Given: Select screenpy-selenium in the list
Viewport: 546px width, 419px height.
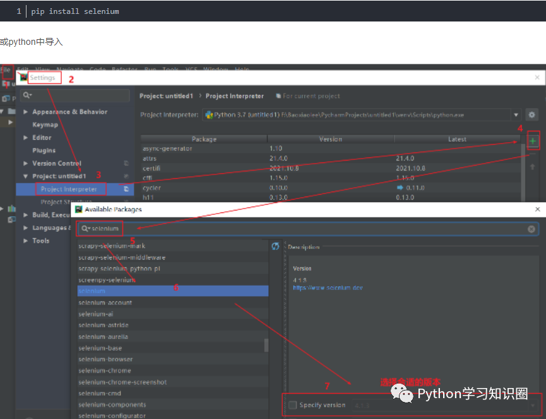Looking at the screenshot, I should coord(173,280).
